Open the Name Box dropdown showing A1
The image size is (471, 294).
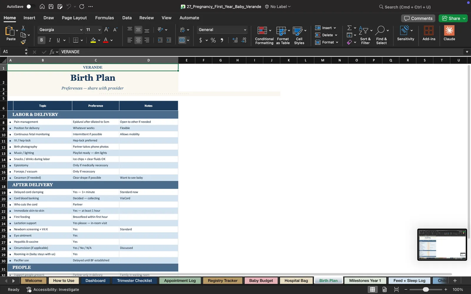click(26, 52)
